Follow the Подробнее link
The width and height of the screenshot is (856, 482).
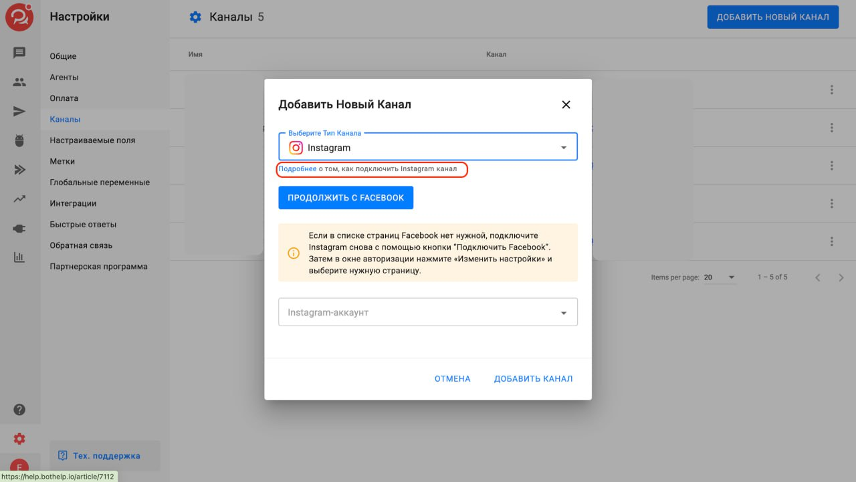point(297,169)
